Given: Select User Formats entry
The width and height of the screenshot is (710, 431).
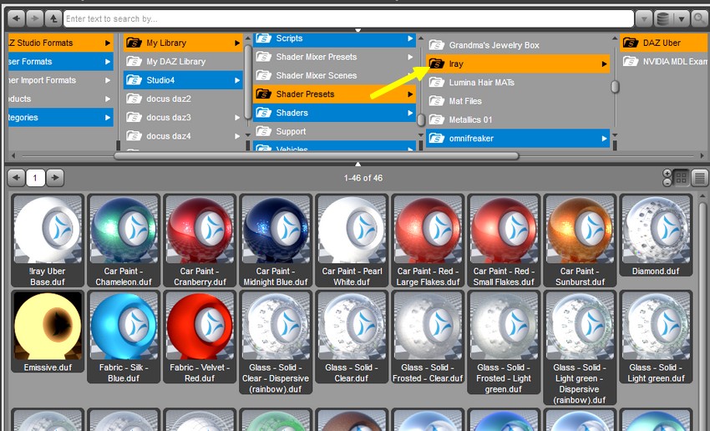Looking at the screenshot, I should point(61,61).
